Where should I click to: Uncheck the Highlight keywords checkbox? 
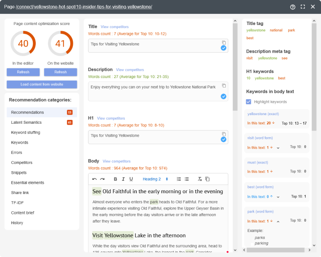249,102
